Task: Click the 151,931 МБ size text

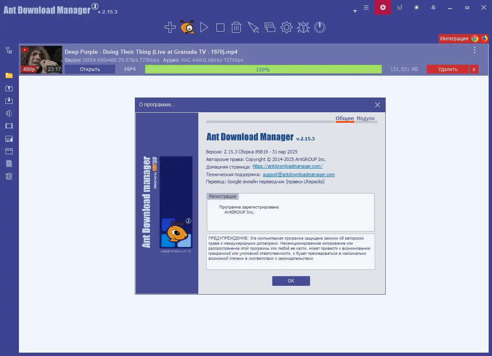Action: [404, 69]
